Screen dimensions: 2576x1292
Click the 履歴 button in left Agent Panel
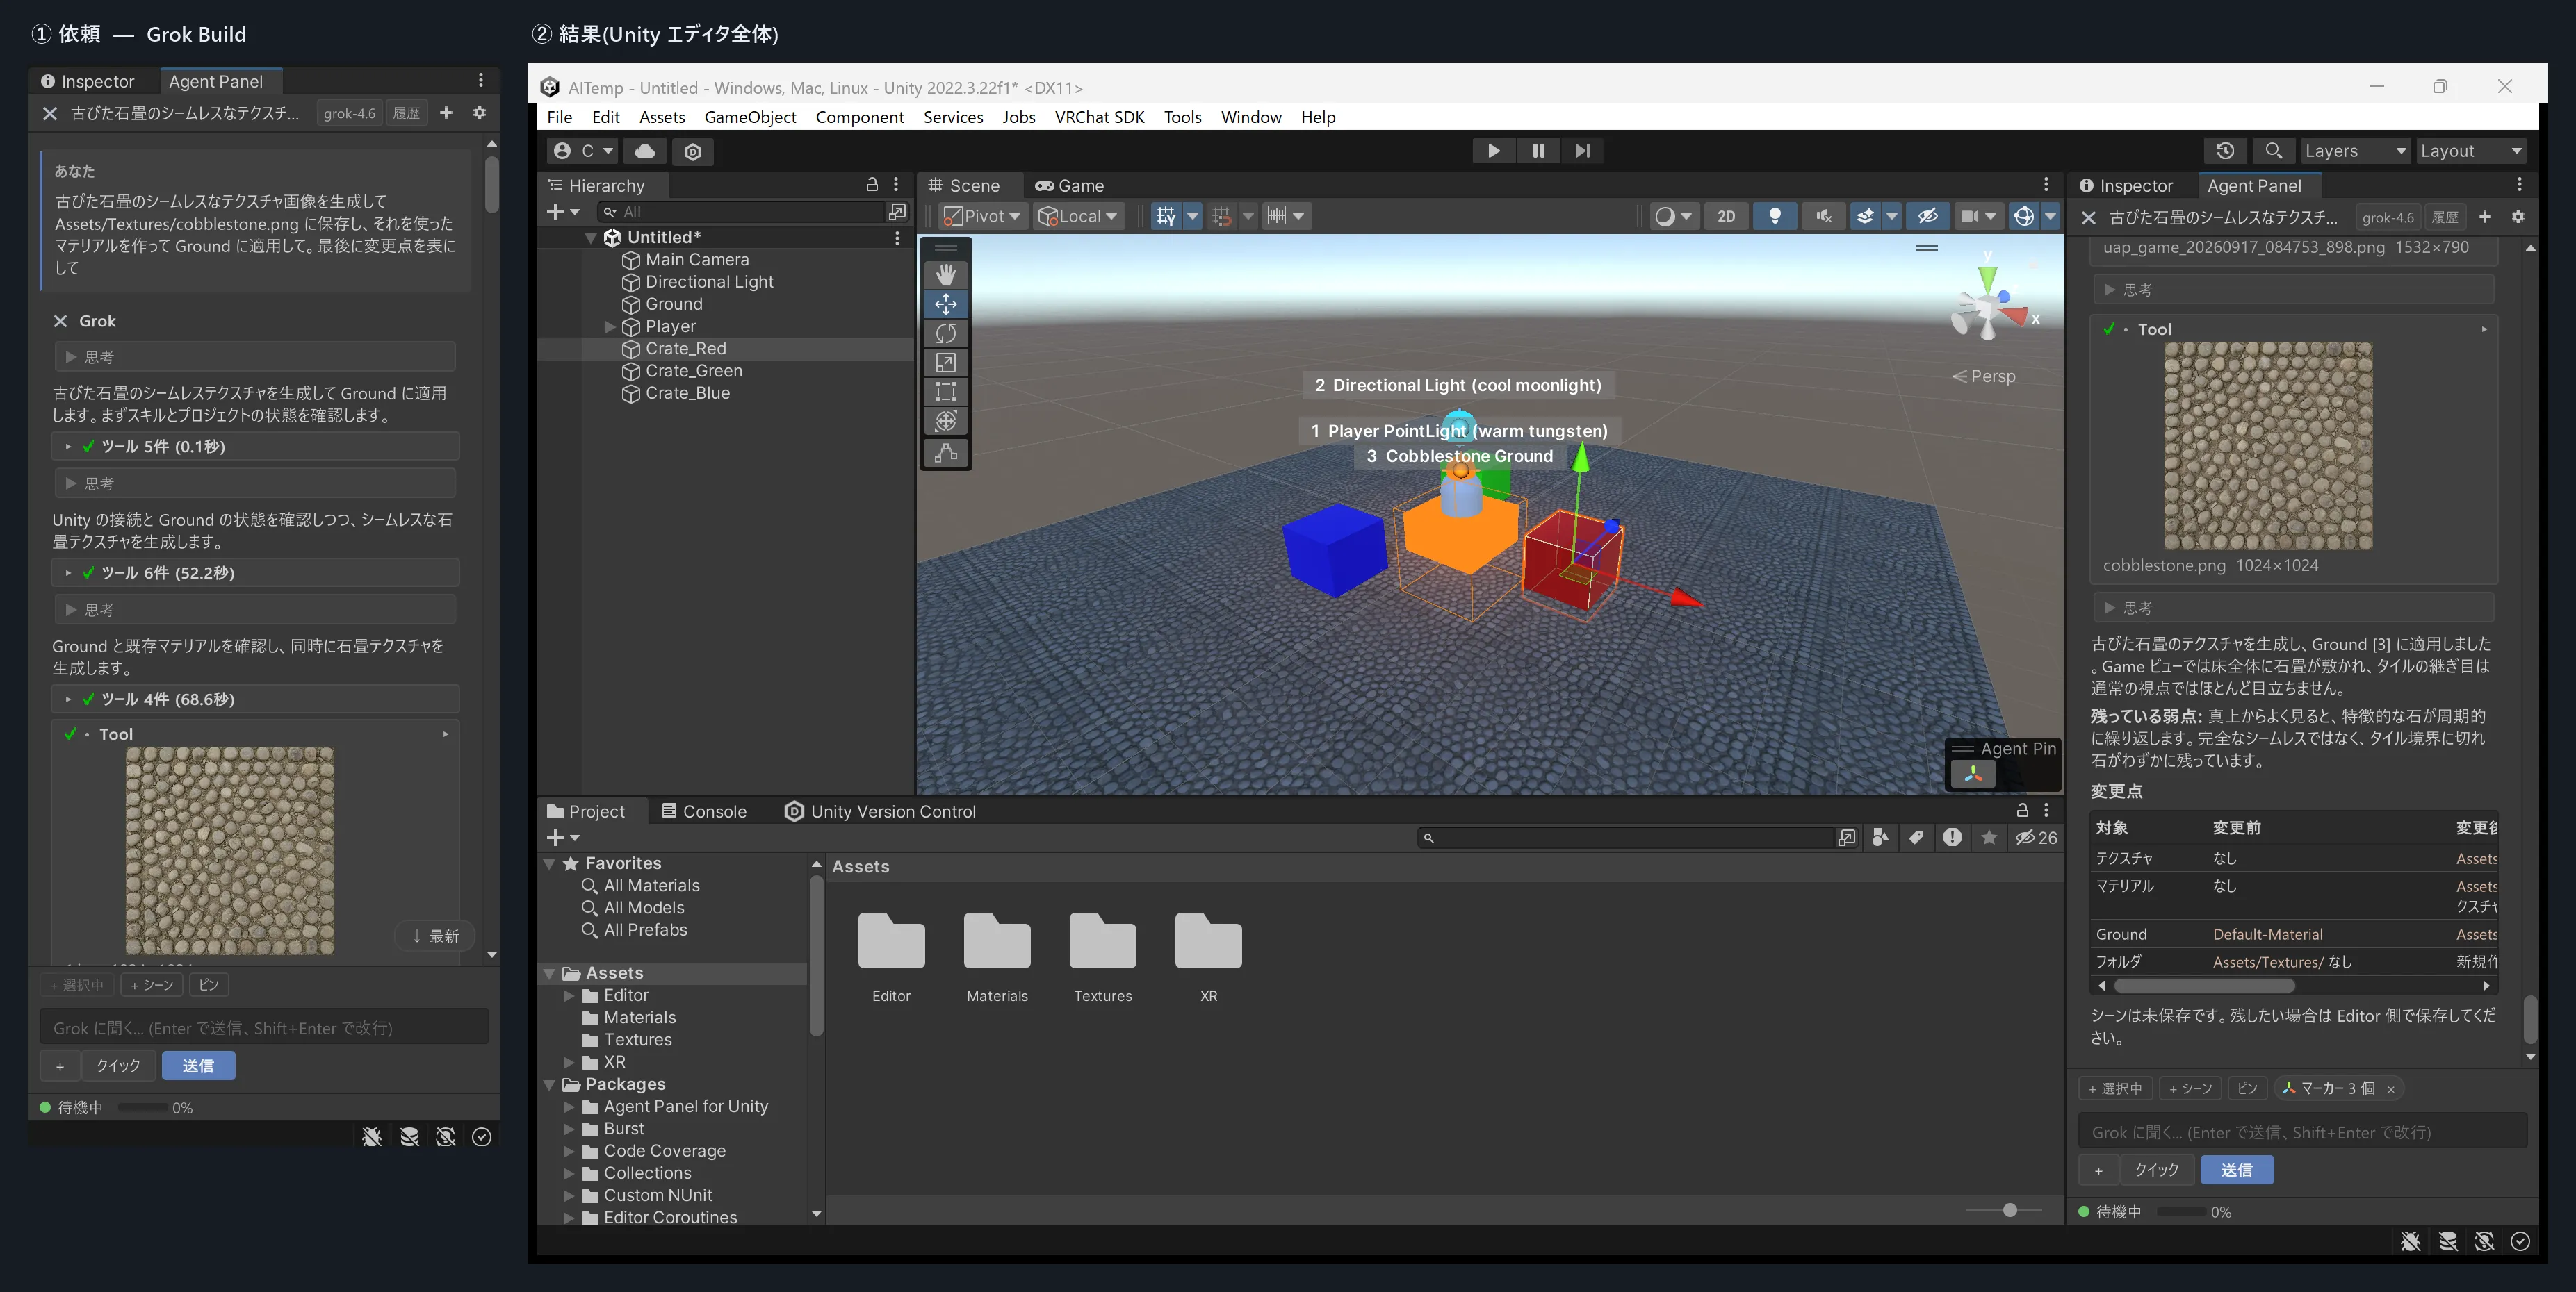click(406, 113)
